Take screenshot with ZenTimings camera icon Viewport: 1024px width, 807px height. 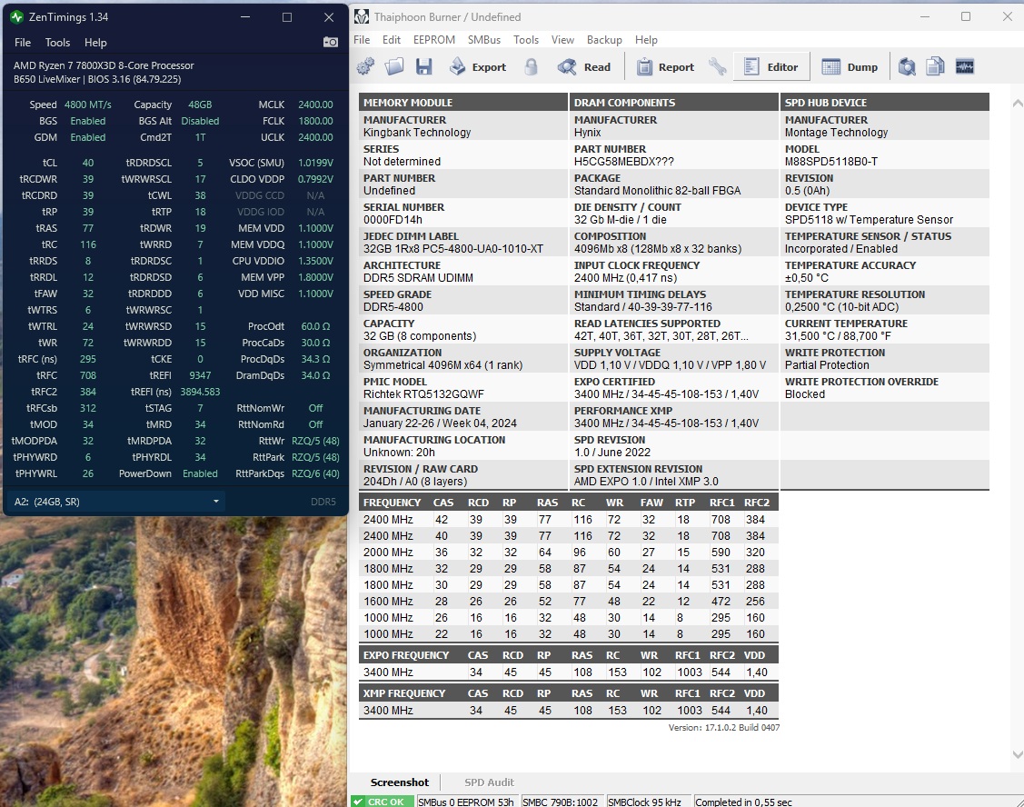tap(331, 43)
